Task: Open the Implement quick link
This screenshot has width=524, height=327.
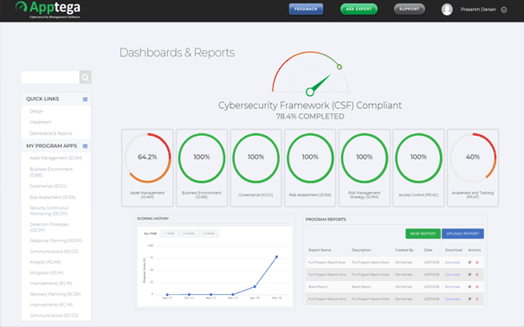Action: pos(41,122)
